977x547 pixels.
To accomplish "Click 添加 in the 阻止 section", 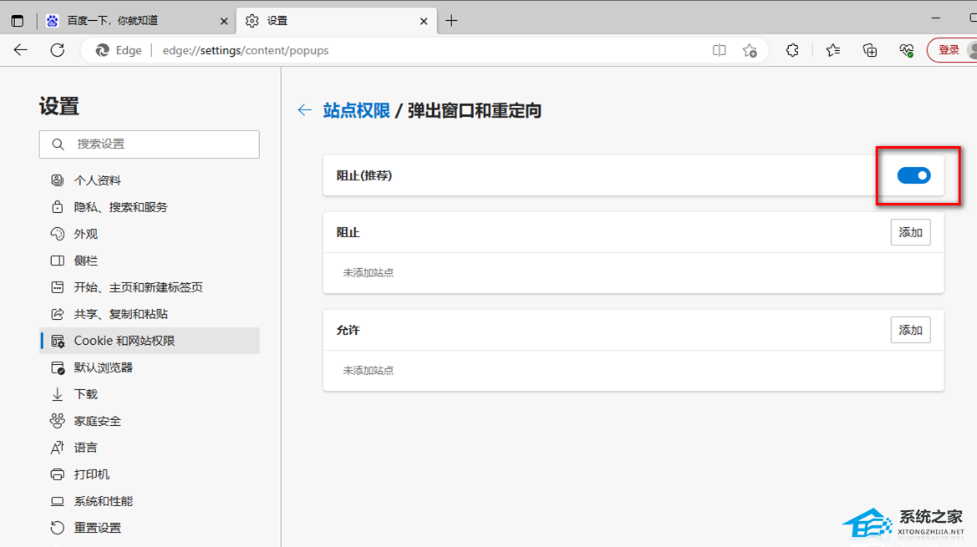I will [x=910, y=233].
